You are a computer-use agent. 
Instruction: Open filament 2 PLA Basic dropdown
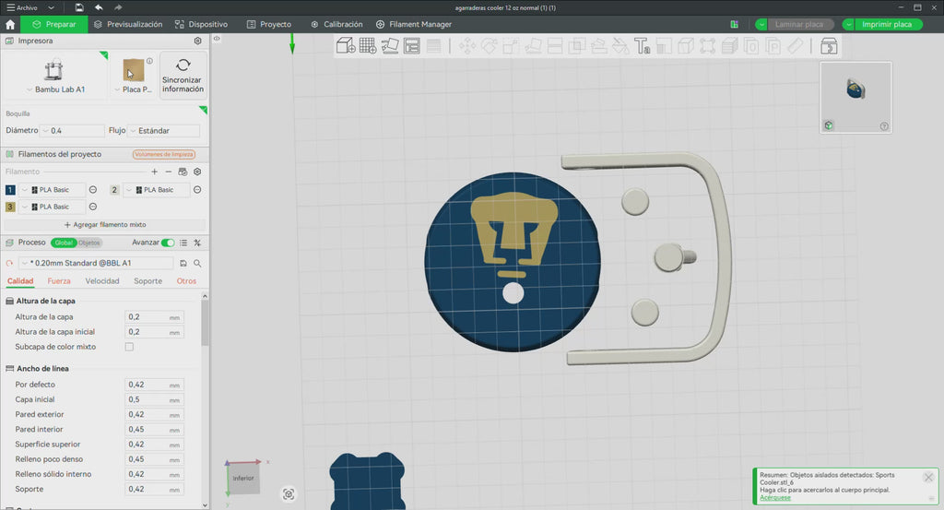coord(157,190)
